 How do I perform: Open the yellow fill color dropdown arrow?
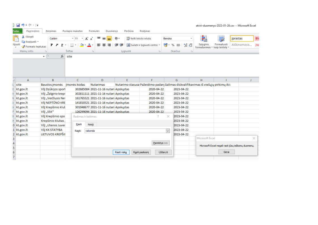pyautogui.click(x=85, y=45)
